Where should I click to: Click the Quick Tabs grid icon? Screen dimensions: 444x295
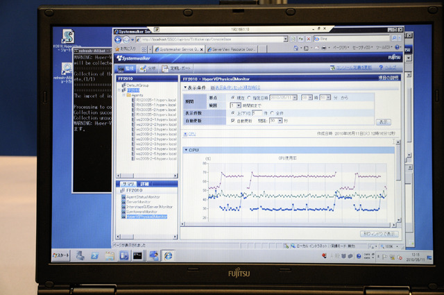pos(144,49)
